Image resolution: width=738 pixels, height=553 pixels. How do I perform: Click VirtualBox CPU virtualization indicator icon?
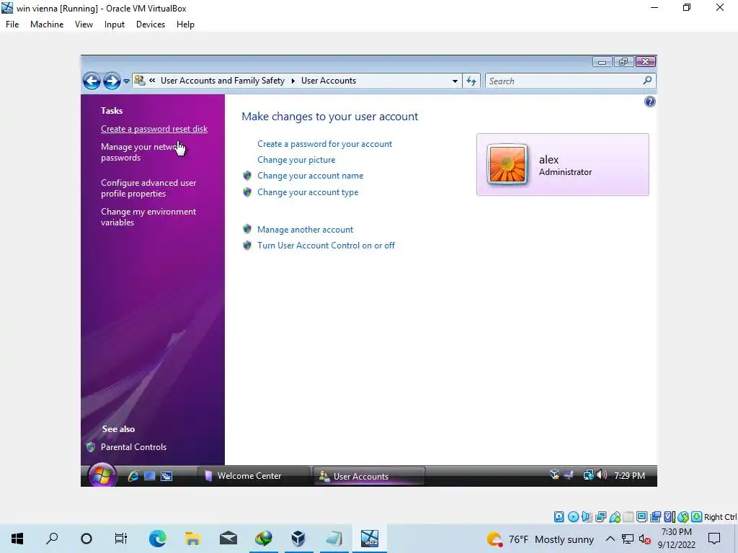(669, 517)
